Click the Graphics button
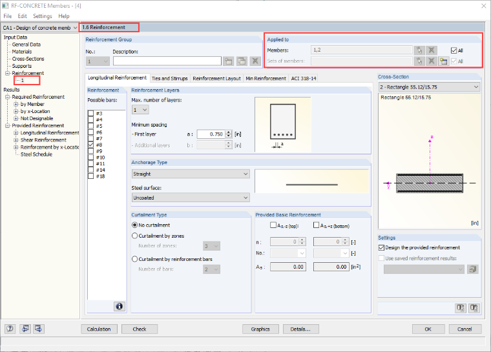Screen dimensions: 491x352 (260, 329)
